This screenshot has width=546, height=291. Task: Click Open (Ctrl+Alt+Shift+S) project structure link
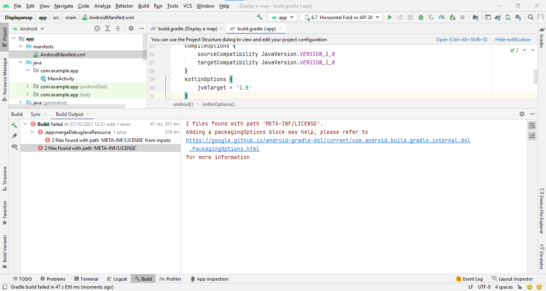[x=462, y=40]
